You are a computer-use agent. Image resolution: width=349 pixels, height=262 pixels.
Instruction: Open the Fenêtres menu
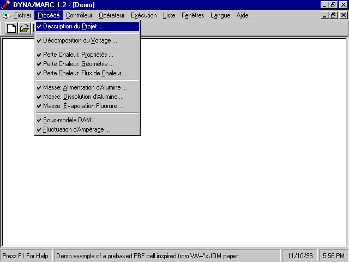(192, 15)
